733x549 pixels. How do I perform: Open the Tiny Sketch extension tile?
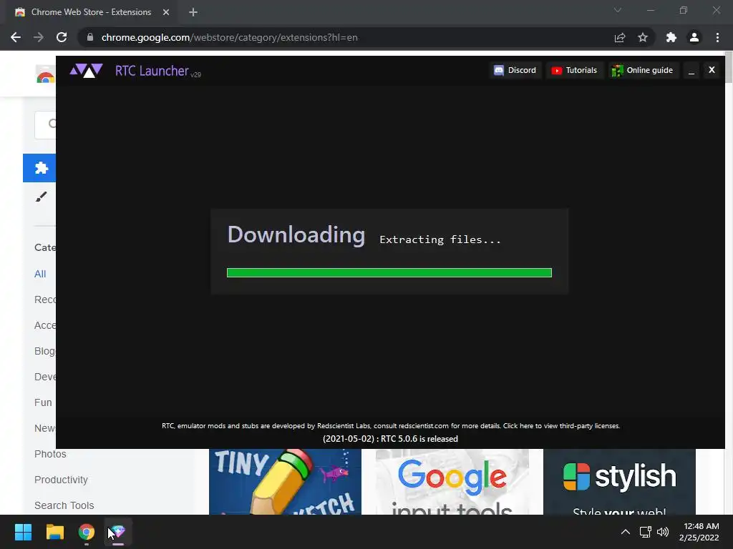(x=285, y=482)
